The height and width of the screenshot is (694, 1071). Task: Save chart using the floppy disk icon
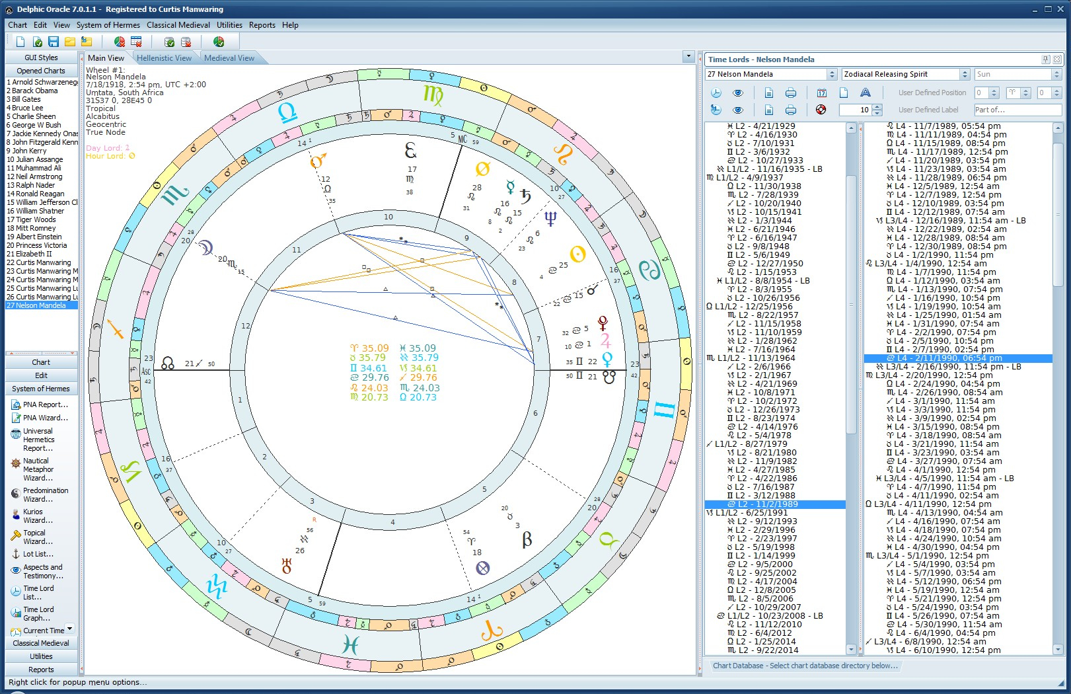click(54, 42)
